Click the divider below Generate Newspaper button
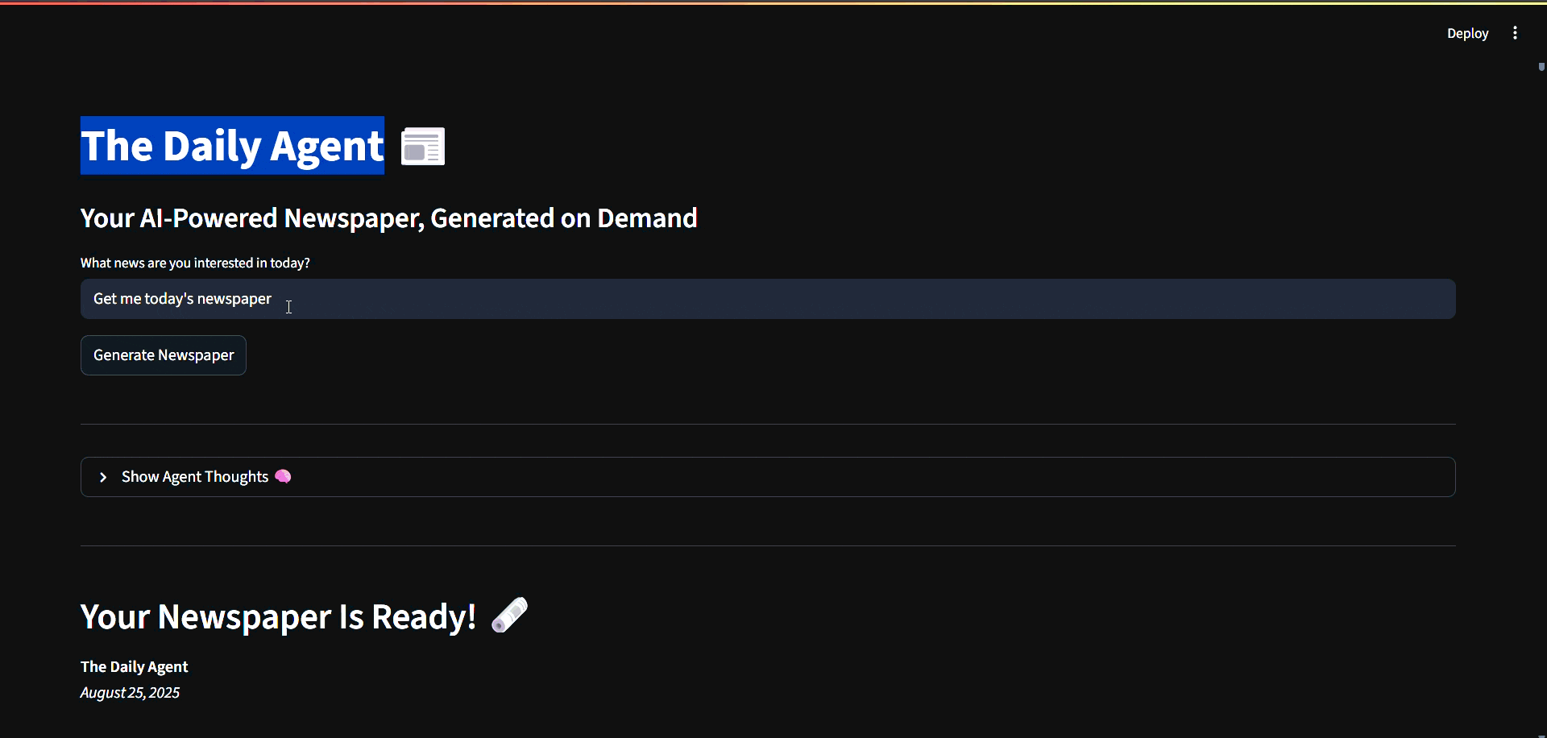The image size is (1547, 738). click(x=767, y=424)
